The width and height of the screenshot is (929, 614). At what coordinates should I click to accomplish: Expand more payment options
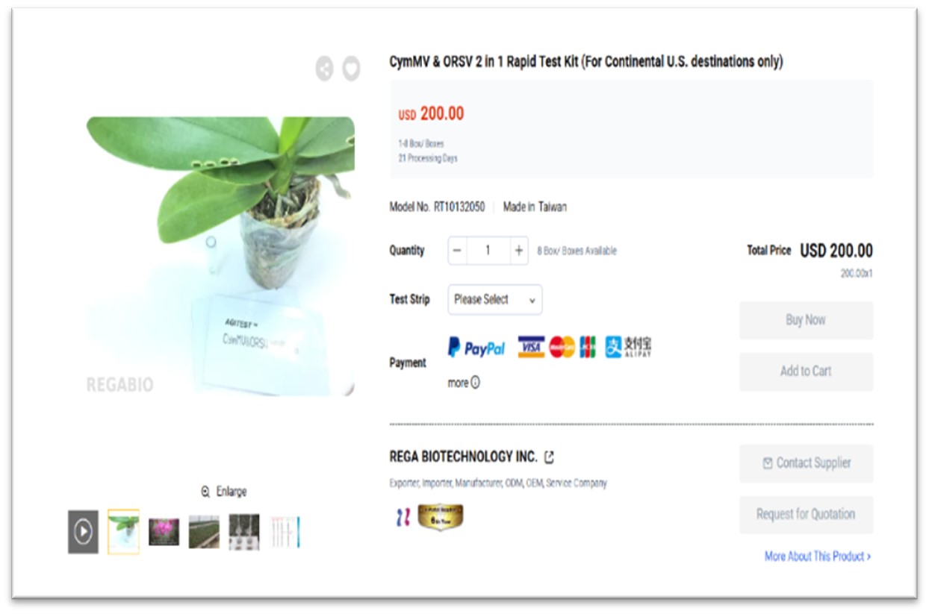[x=464, y=383]
